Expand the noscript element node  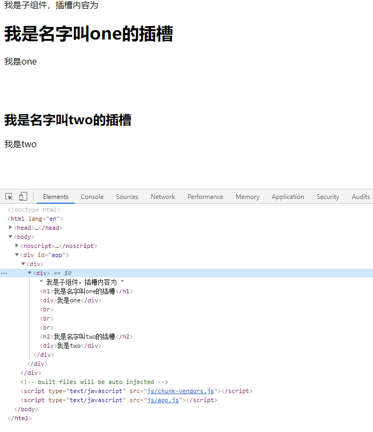[17, 245]
